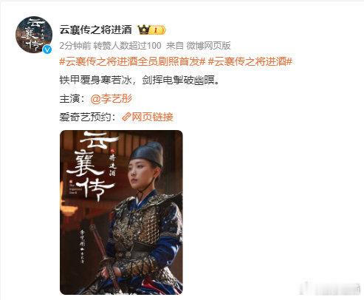Open the 云襄传之将进酒 profile avatar
Screen dimensions: 364x300
[x=34, y=35]
